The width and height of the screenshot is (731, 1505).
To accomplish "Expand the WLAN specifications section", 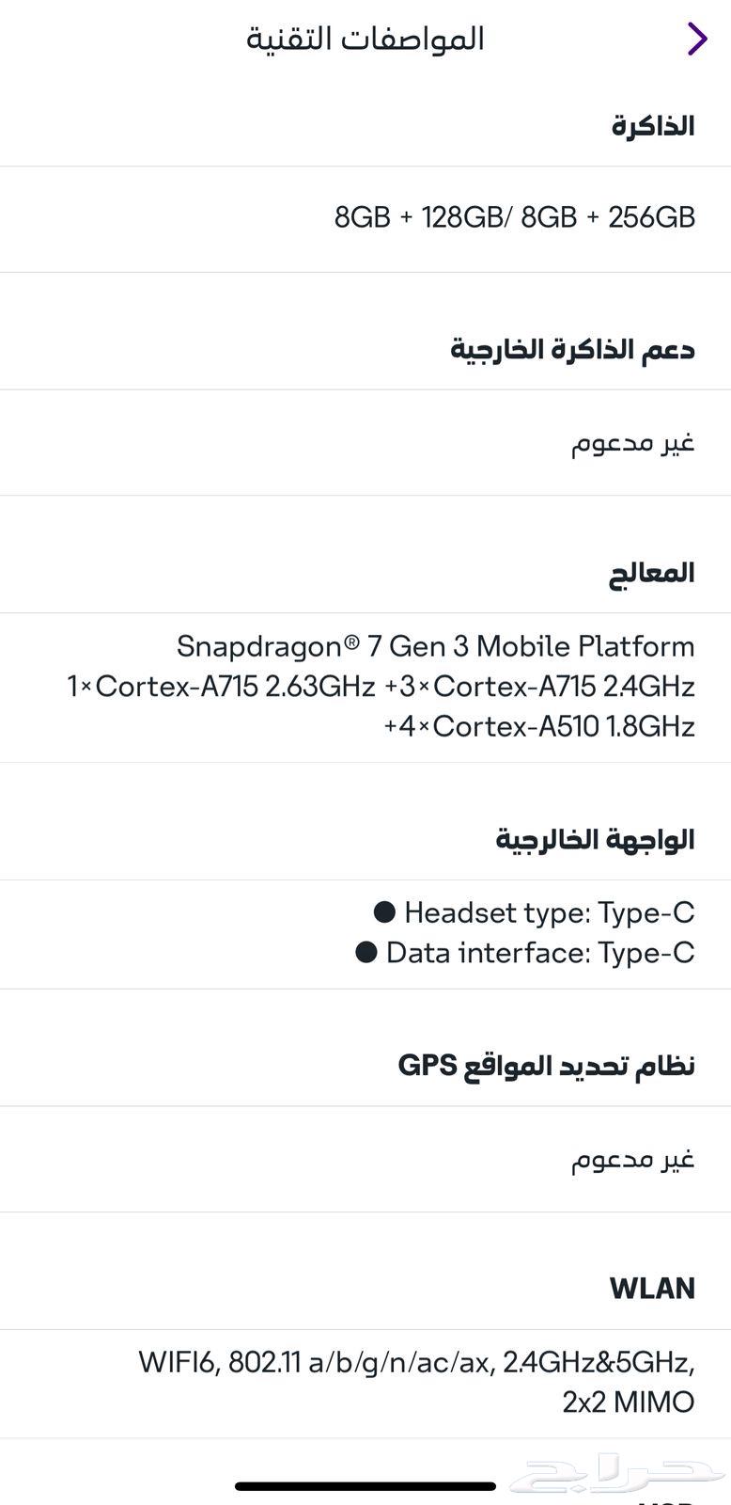I will (x=652, y=1289).
